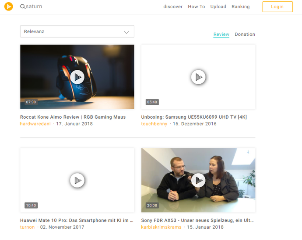Open the Sony FDR AX53 title link

click(x=197, y=220)
